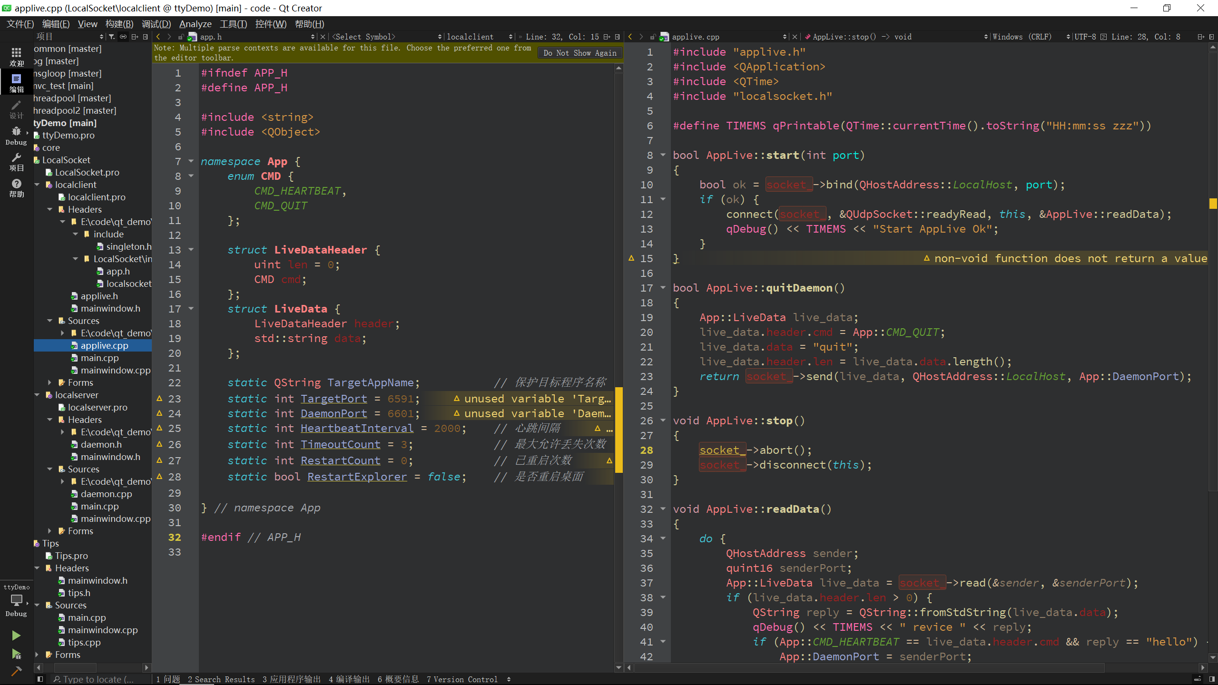Open the 2 Search Results pane
This screenshot has height=685, width=1218.
point(221,679)
